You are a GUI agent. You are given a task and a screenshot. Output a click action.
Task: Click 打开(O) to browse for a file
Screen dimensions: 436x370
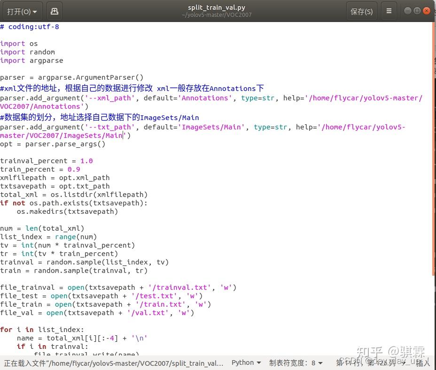[x=18, y=11]
